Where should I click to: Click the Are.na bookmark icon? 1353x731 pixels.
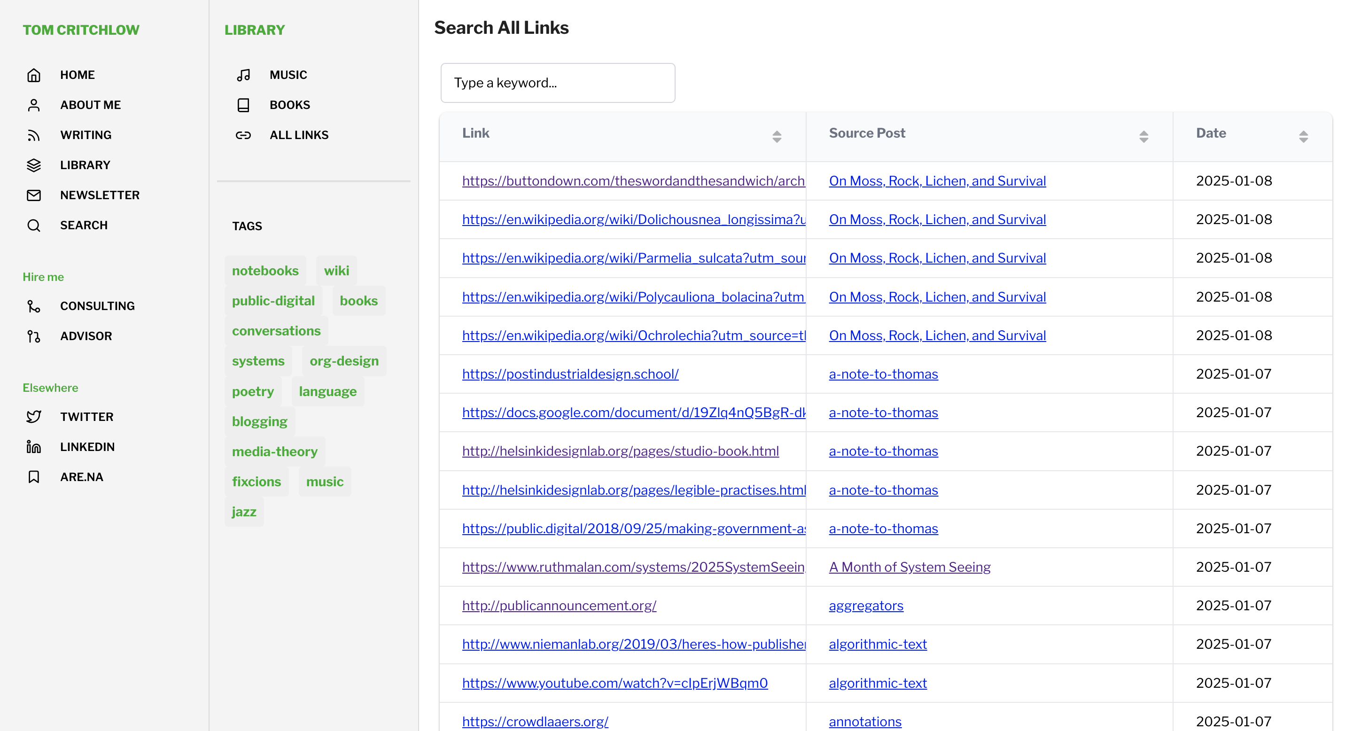click(x=34, y=477)
